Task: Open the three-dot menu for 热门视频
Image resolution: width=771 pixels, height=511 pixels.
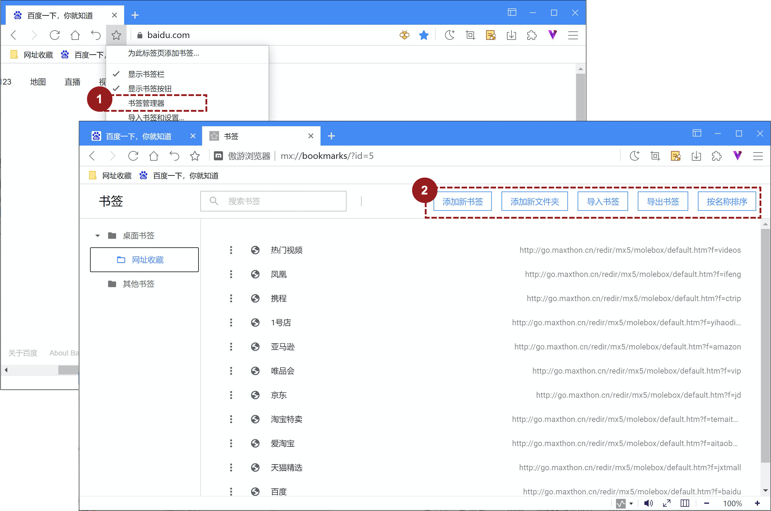Action: 231,250
